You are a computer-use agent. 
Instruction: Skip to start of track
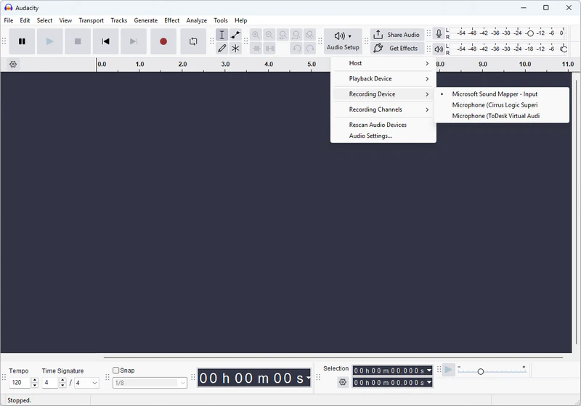tap(105, 41)
